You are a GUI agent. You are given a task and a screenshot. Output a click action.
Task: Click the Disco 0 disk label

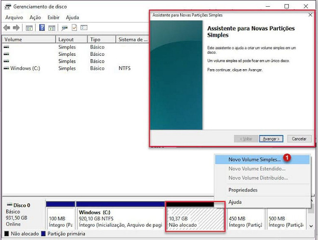(22, 205)
